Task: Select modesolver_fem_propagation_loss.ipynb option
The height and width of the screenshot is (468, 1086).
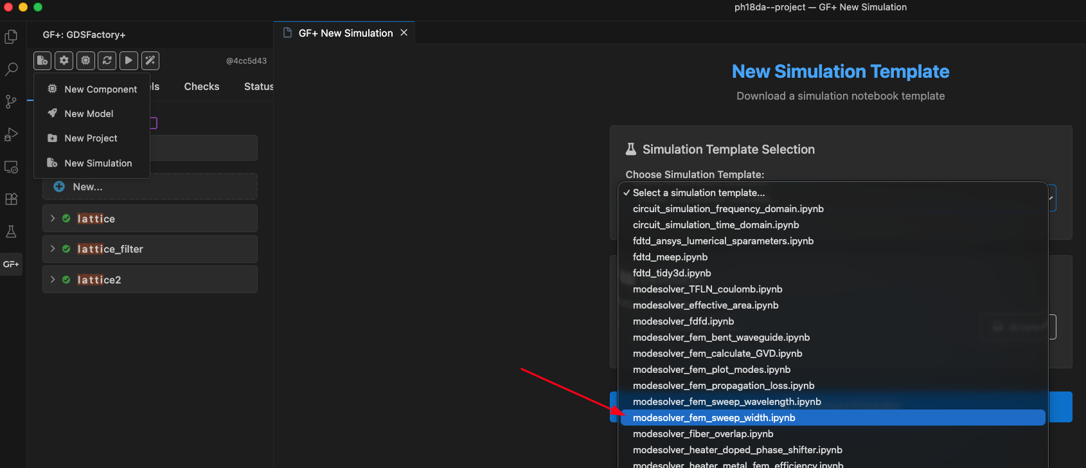Action: pyautogui.click(x=833, y=386)
